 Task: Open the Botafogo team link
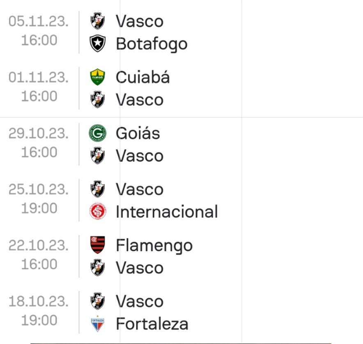pos(151,44)
